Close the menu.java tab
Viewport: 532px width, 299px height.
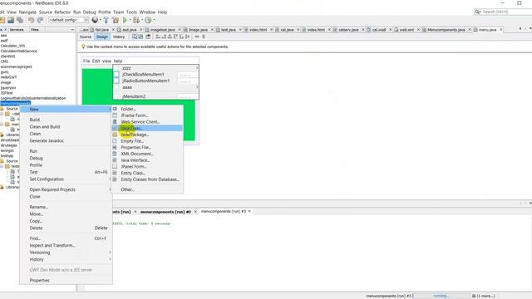coord(500,30)
